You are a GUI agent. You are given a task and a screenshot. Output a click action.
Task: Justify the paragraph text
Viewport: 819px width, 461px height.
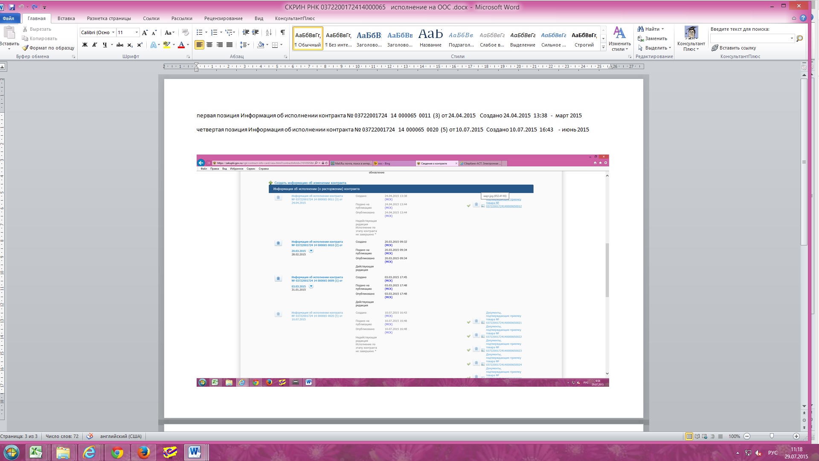[229, 45]
